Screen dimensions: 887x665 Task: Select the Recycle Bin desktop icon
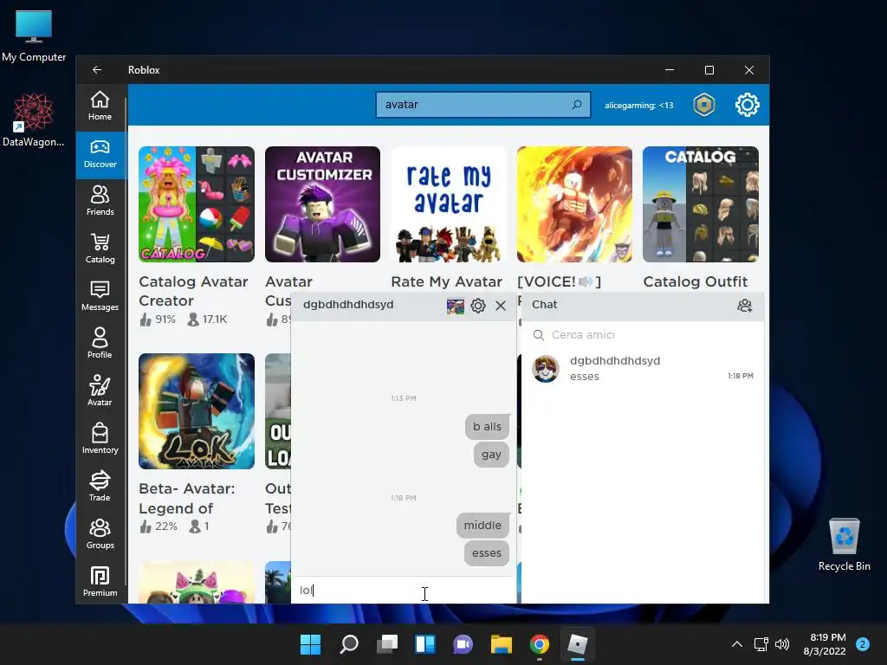[x=844, y=545]
